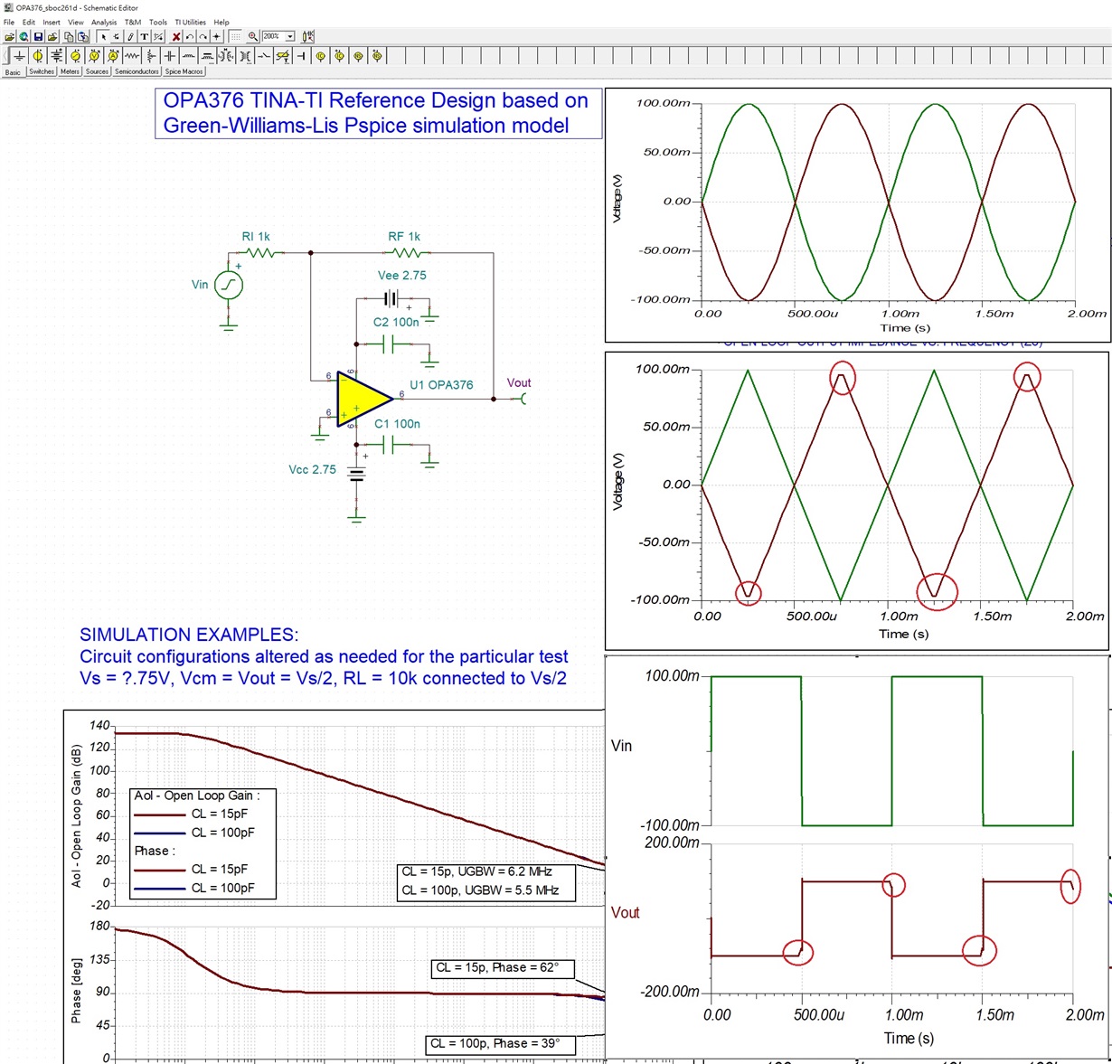Click the square wave Vin plot
Image resolution: width=1112 pixels, height=1064 pixels.
tap(891, 750)
